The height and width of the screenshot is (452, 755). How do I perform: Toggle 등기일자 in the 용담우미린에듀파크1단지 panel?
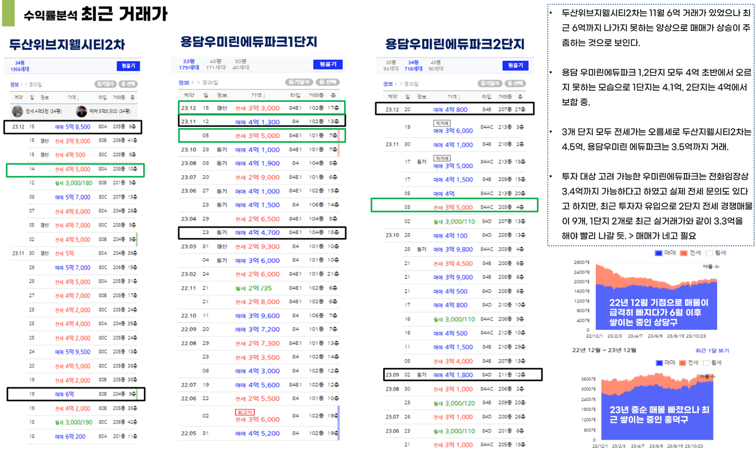tap(299, 82)
